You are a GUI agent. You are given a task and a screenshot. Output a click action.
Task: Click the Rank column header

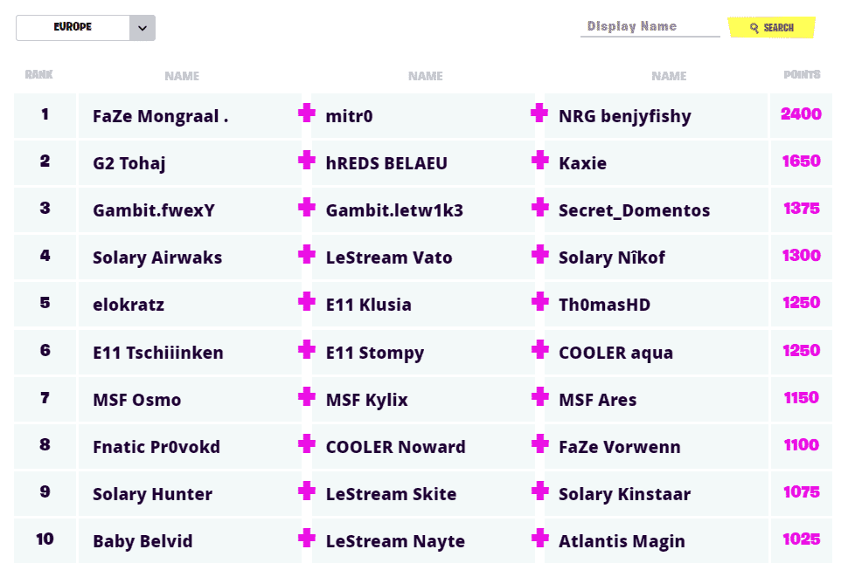pos(39,75)
